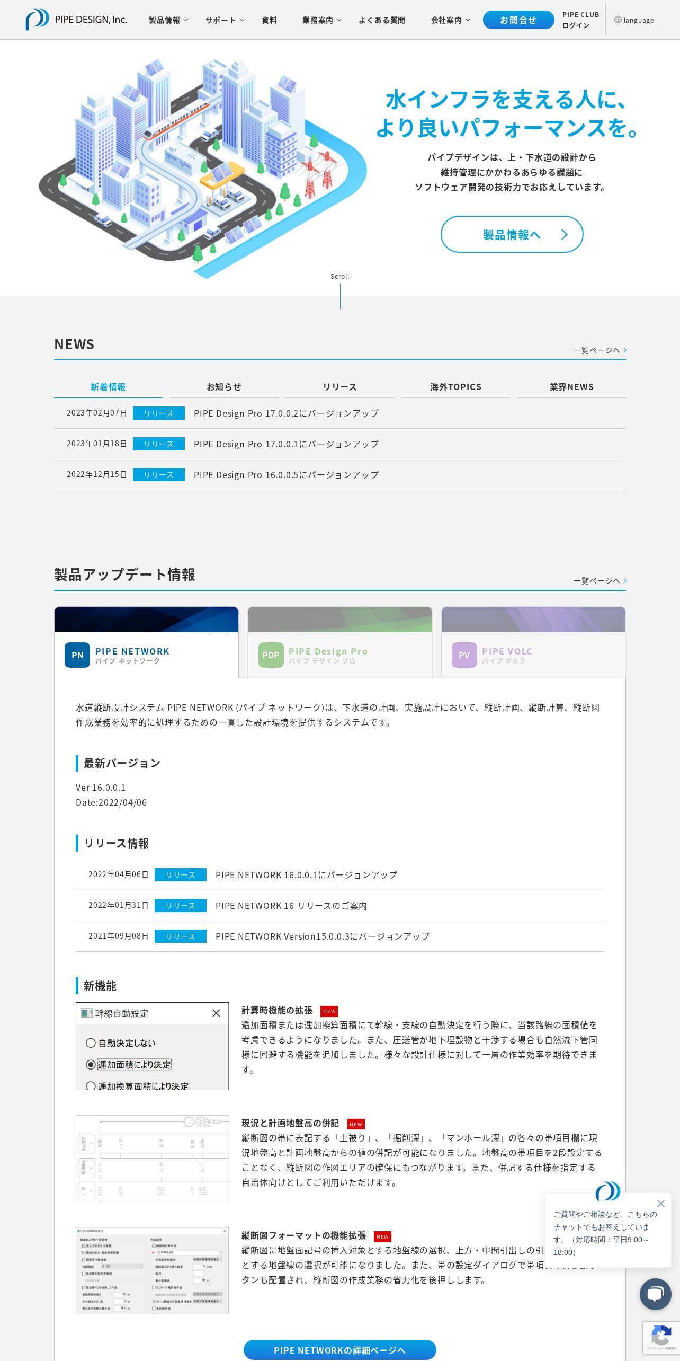Image resolution: width=680 pixels, height=1361 pixels.
Task: Open PIPE CLUB ログイン link
Action: click(580, 20)
